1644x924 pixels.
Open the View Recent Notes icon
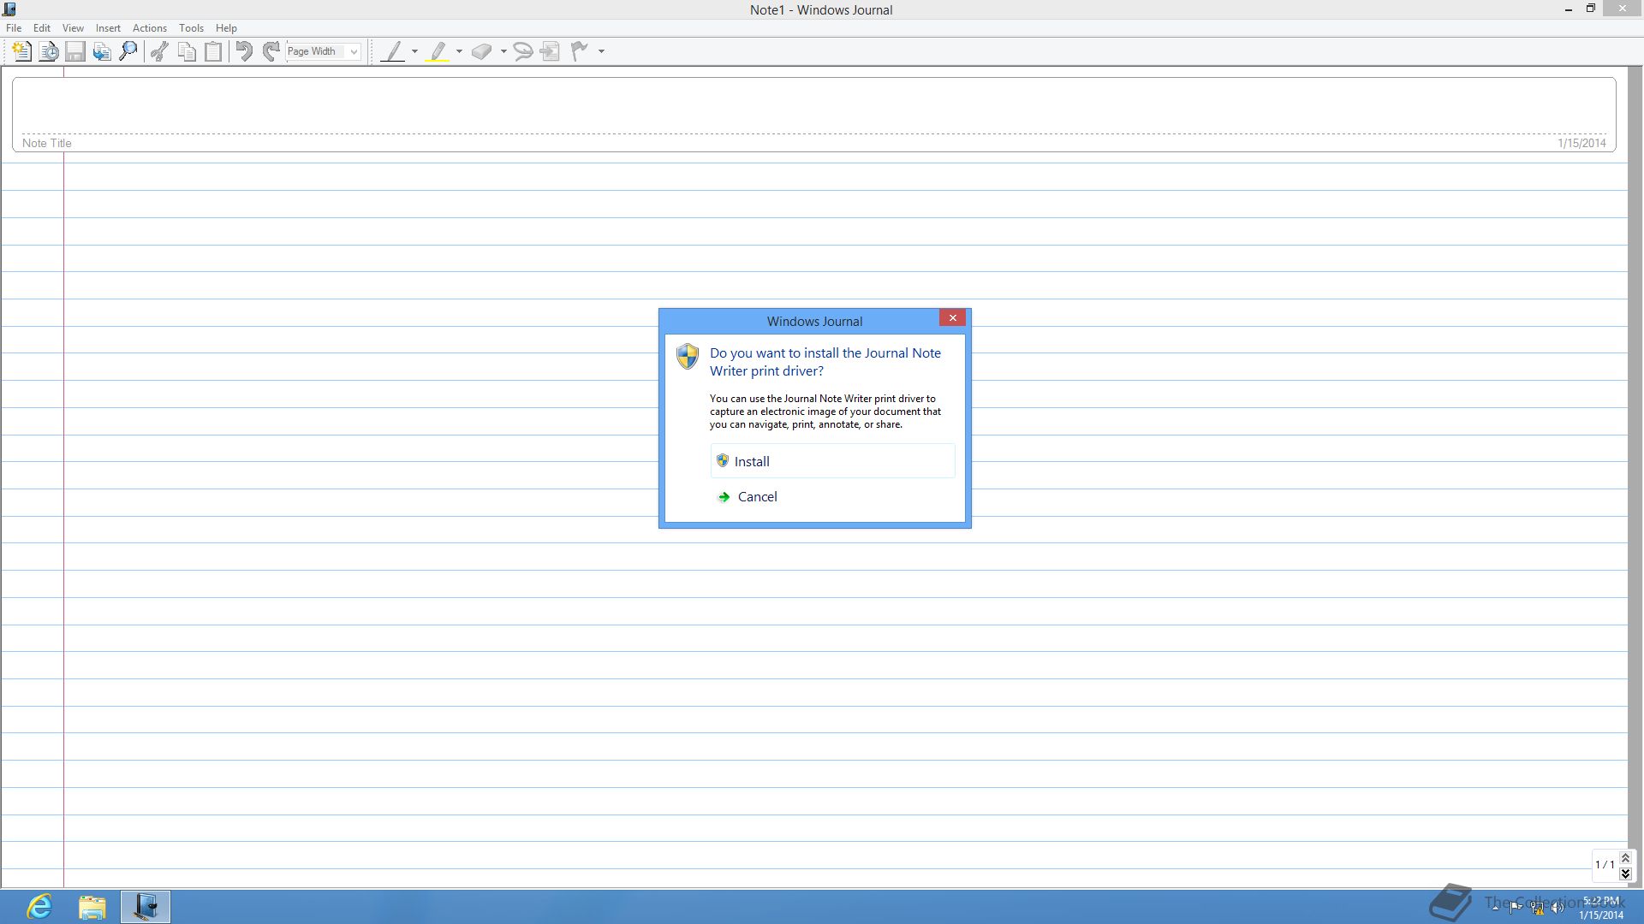(49, 51)
